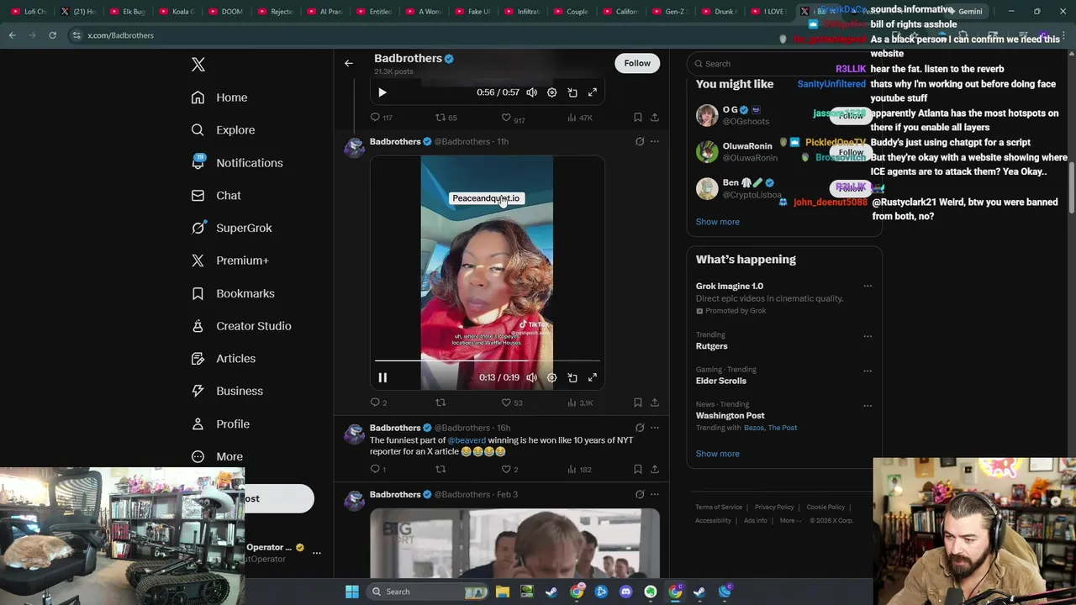The width and height of the screenshot is (1076, 605).
Task: Open File Explorer from the taskbar
Action: (x=503, y=592)
